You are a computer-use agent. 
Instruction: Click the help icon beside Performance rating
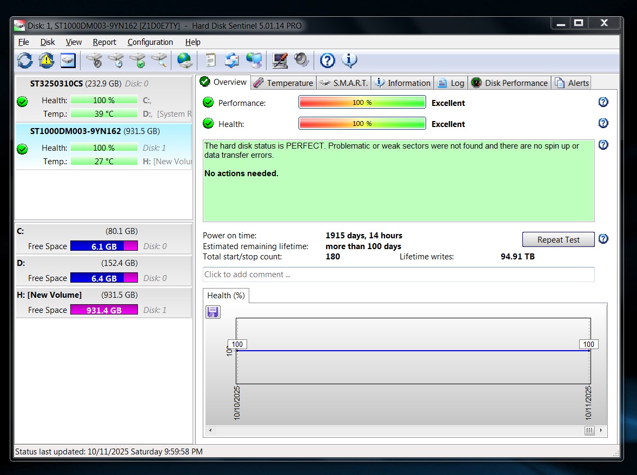[x=603, y=102]
